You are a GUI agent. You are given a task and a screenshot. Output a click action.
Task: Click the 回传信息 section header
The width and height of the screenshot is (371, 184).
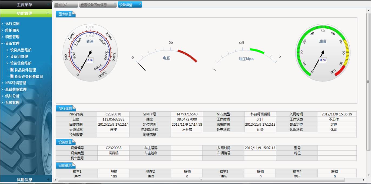[65, 165]
